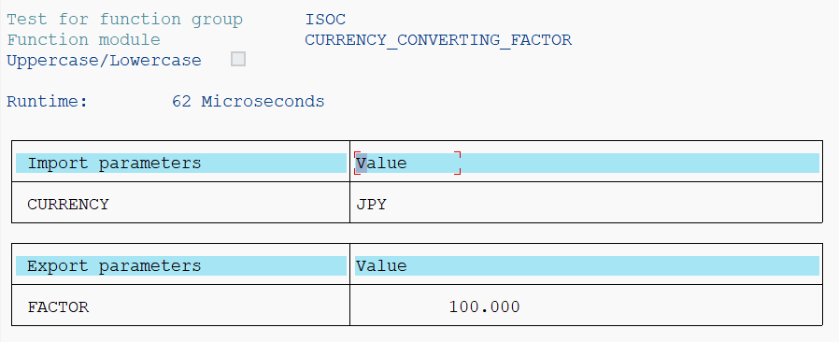Click the 100.000 factor result value
Viewport: 839px width, 342px height.
tap(484, 307)
